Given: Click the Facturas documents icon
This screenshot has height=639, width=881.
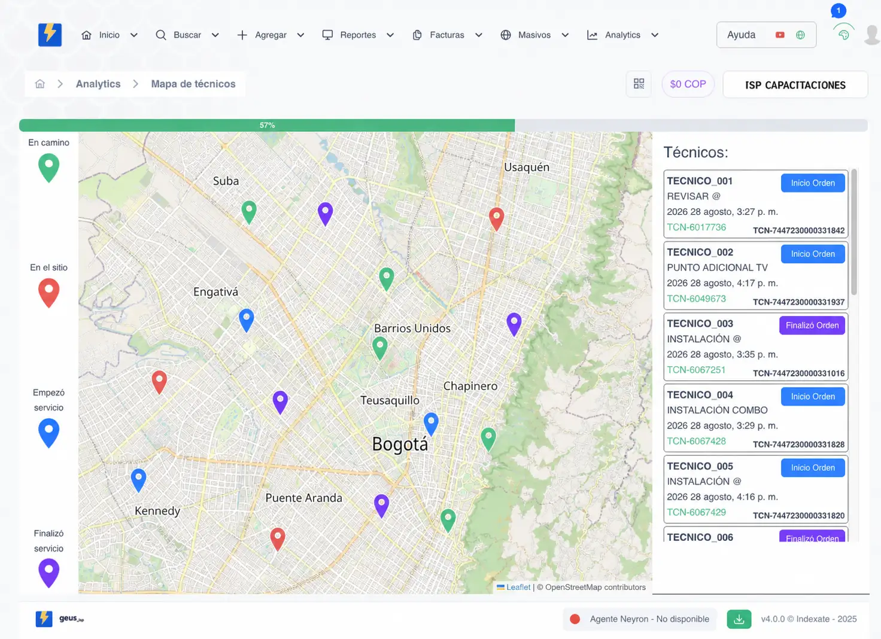Looking at the screenshot, I should pyautogui.click(x=417, y=35).
